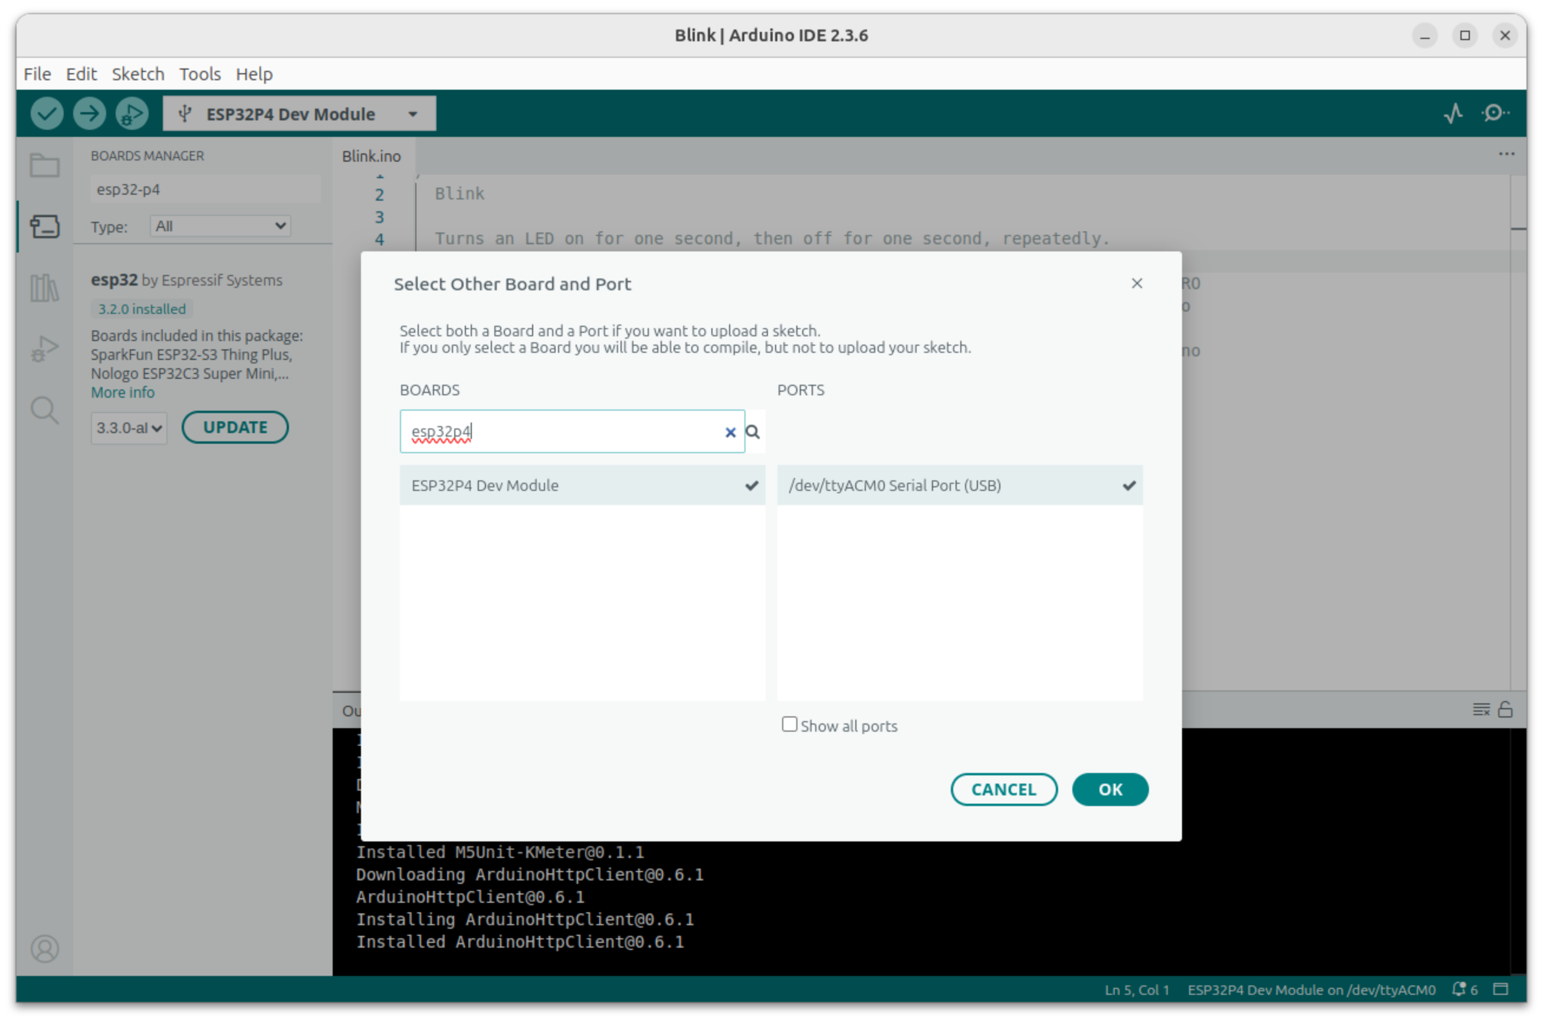1543x1022 pixels.
Task: Click the CANCEL button
Action: point(1004,790)
